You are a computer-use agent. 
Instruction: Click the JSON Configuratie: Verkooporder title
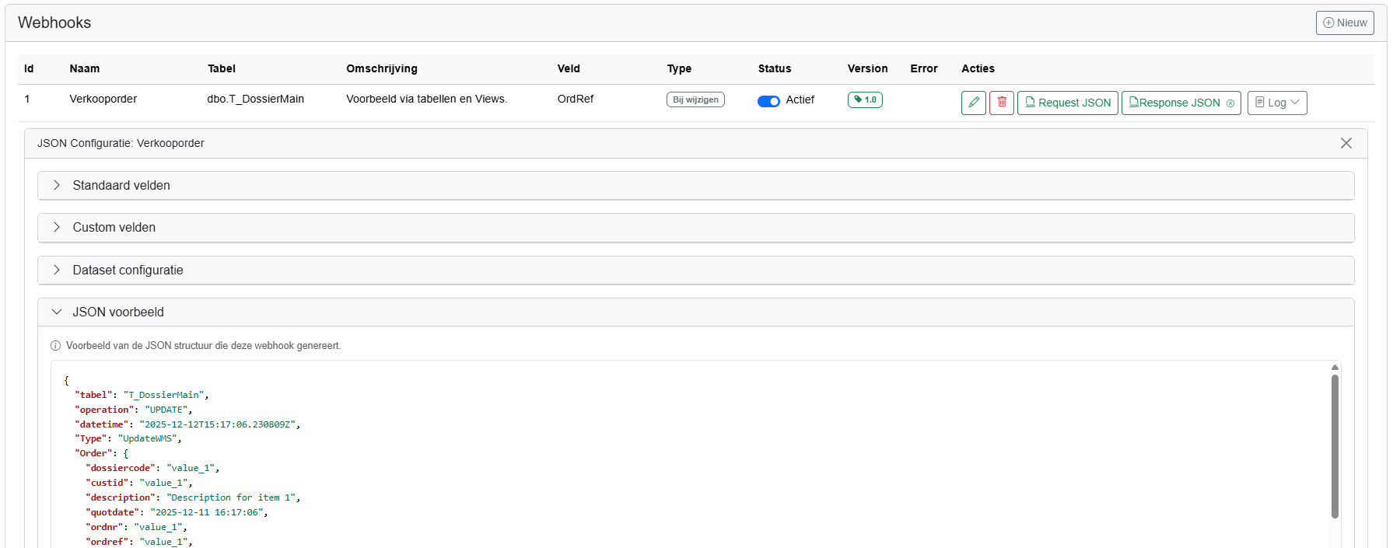pyautogui.click(x=121, y=143)
